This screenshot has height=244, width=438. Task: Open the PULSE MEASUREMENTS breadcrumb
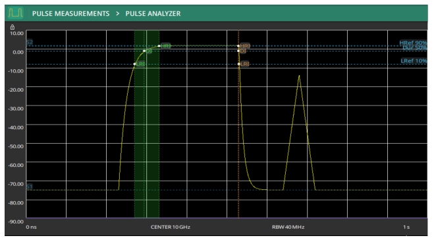70,13
